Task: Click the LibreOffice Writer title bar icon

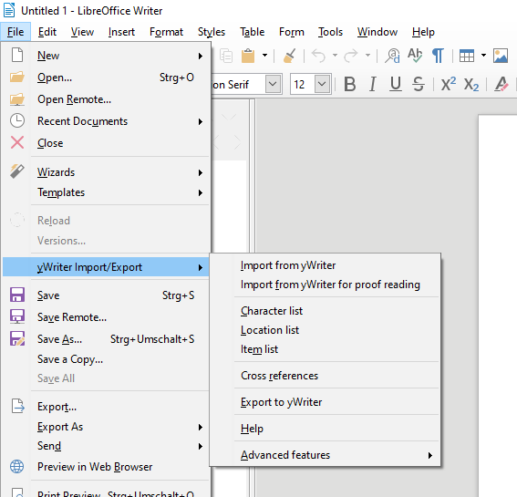Action: [9, 10]
